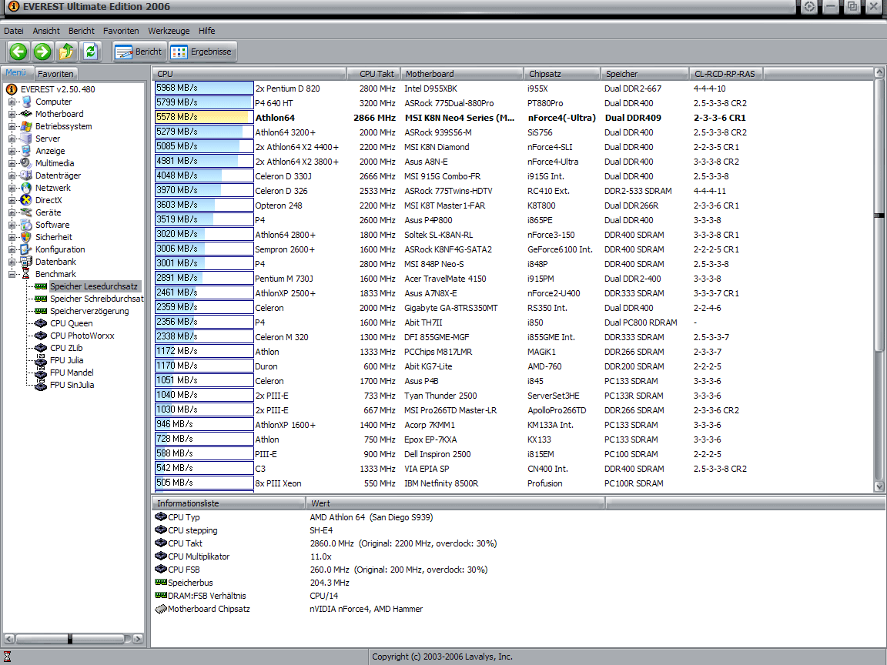
Task: Click the Netzwerk globe icon
Action: click(26, 188)
